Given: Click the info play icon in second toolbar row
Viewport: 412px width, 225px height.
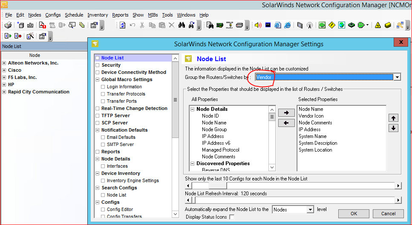Looking at the screenshot, I should [8, 36].
